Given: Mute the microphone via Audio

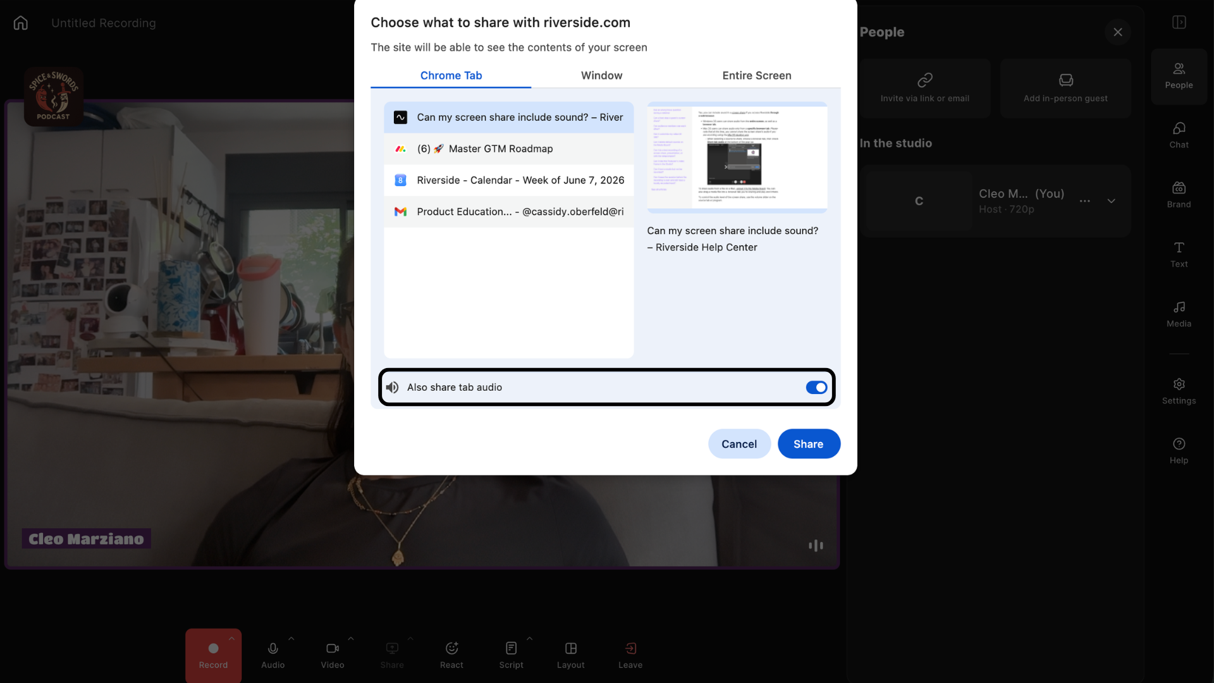Looking at the screenshot, I should (273, 655).
